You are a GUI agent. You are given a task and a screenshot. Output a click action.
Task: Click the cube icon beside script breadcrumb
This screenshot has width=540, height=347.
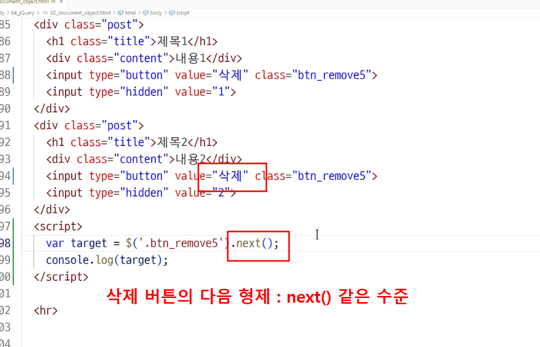click(172, 13)
